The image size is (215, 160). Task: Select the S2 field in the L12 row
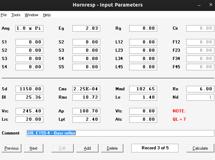pos(86,42)
